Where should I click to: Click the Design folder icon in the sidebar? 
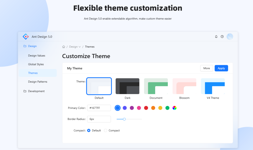tap(25, 46)
